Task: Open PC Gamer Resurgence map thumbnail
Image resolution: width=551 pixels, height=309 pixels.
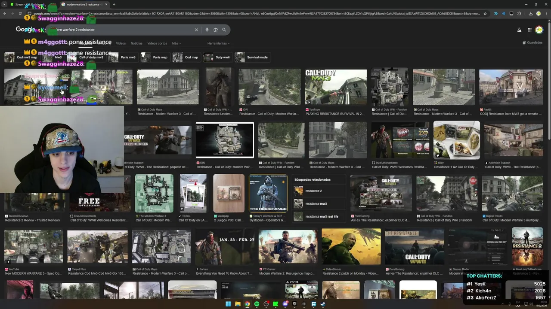Action: pyautogui.click(x=288, y=246)
